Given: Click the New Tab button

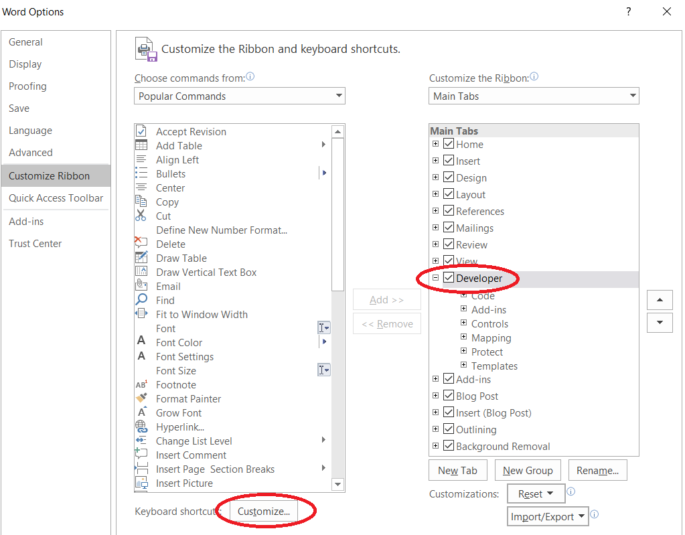Looking at the screenshot, I should coord(458,470).
